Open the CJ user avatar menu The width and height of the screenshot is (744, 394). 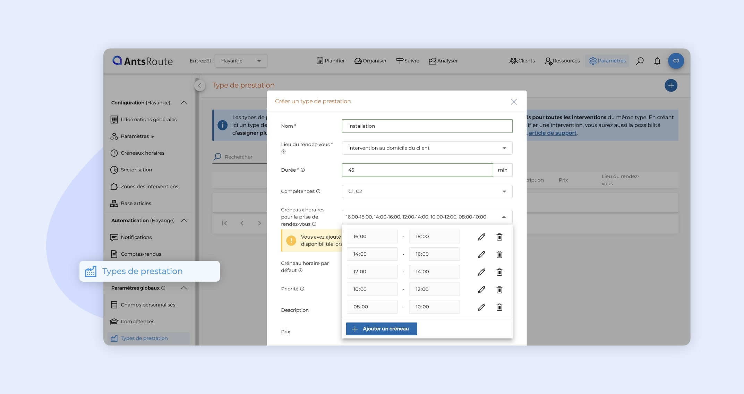coord(676,61)
